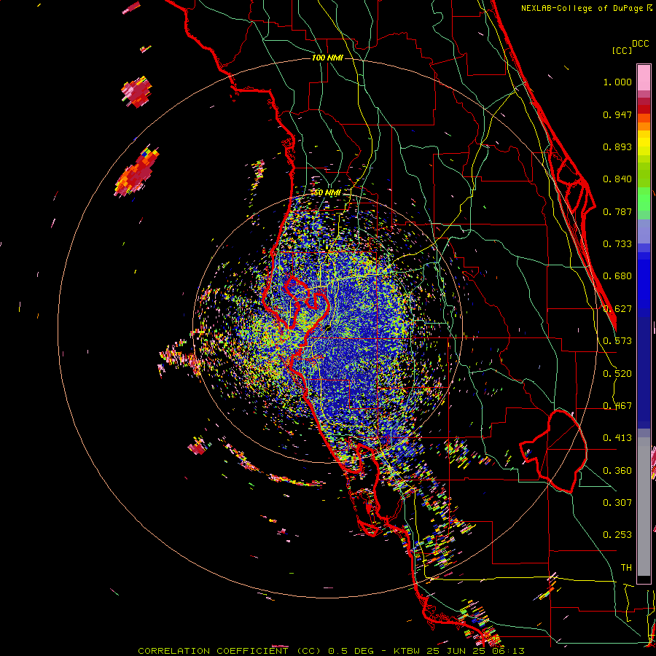The image size is (656, 656).
Task: Click the 0.680 color scale value
Action: point(617,276)
